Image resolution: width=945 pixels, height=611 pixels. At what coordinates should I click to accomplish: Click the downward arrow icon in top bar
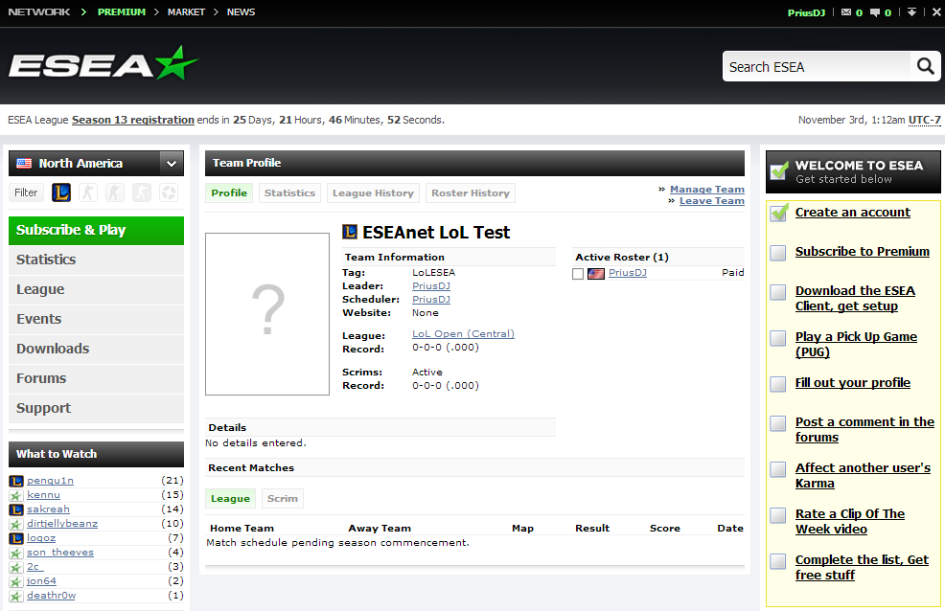[x=911, y=12]
